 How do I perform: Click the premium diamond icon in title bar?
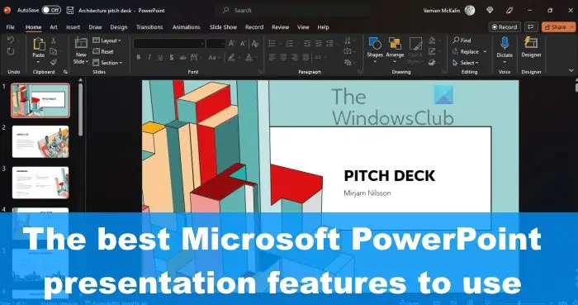tap(490, 10)
